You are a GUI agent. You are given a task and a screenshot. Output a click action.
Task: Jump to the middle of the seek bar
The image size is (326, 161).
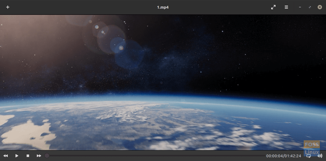[x=155, y=156]
